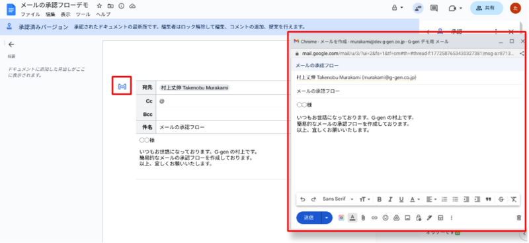This screenshot has width=529, height=243.
Task: Open the colorful Gemini help-me-write icon
Action: pos(341,218)
